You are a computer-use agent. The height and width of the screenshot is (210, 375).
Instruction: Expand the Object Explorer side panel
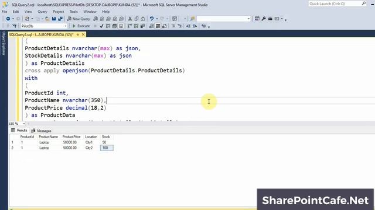click(x=4, y=43)
